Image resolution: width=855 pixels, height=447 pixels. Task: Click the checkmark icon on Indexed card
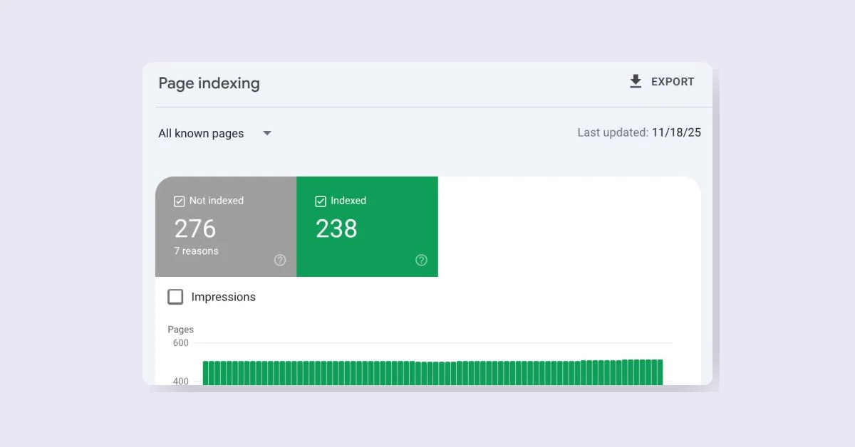pos(321,201)
